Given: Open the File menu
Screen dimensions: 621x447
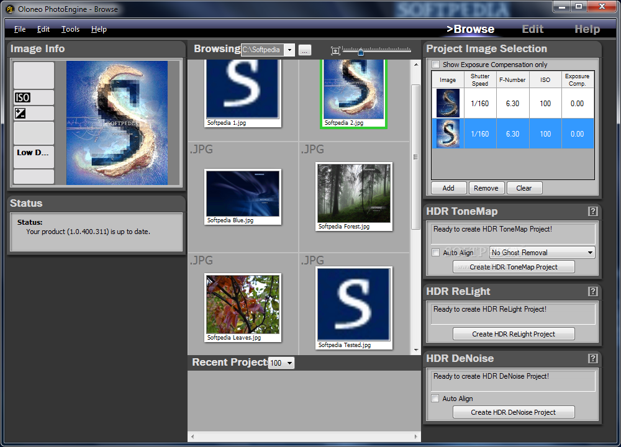Looking at the screenshot, I should [x=20, y=29].
